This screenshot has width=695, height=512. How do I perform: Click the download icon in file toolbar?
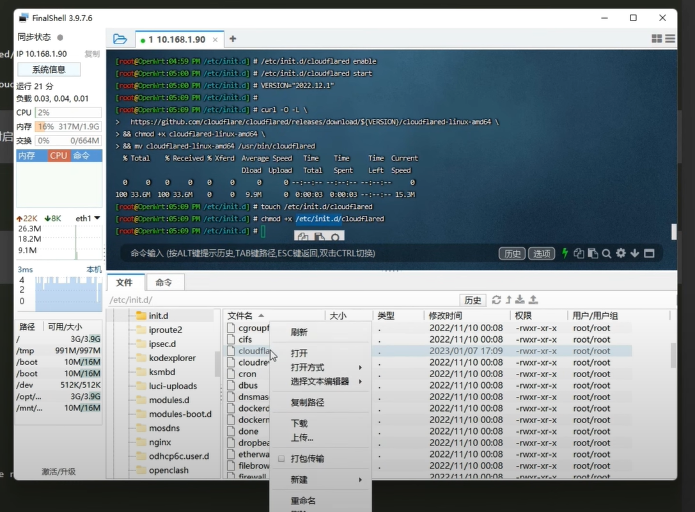pos(520,300)
